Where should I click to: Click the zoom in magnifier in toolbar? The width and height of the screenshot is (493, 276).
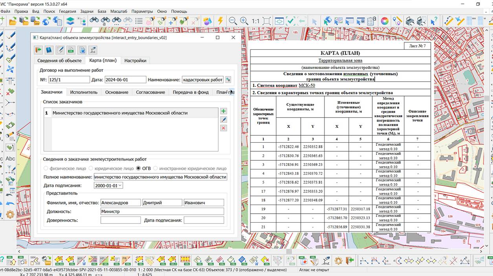244,21
